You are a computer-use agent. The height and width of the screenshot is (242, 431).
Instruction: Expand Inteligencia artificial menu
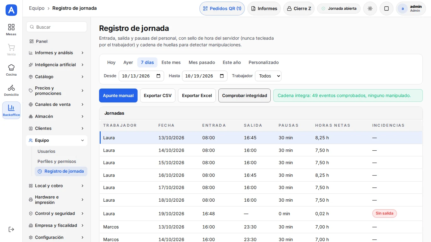57,65
